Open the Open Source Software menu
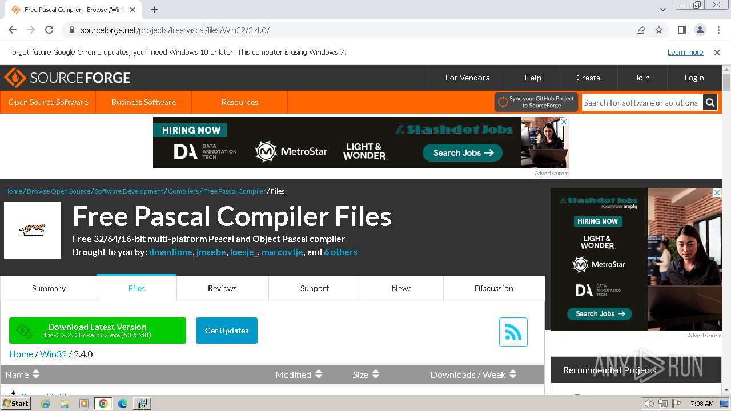The height and width of the screenshot is (411, 731). click(x=49, y=102)
